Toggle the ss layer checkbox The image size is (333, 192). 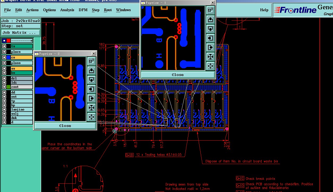[4, 69]
